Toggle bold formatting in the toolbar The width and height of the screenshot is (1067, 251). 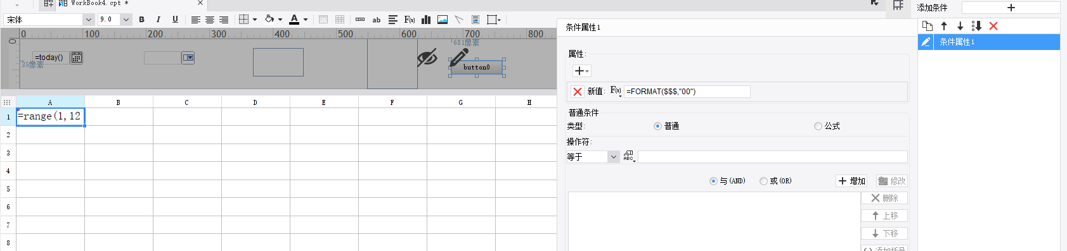click(x=141, y=20)
